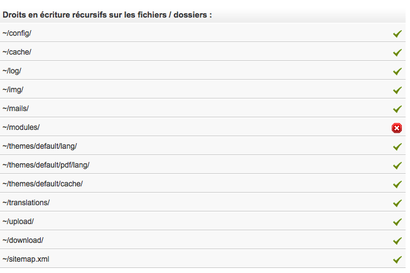The height and width of the screenshot is (273, 410).
Task: Click the ~/themes/default/pdf/lang/ path label
Action: coord(46,165)
